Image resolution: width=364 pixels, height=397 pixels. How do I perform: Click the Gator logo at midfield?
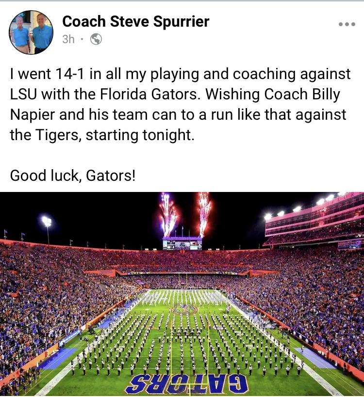click(185, 309)
